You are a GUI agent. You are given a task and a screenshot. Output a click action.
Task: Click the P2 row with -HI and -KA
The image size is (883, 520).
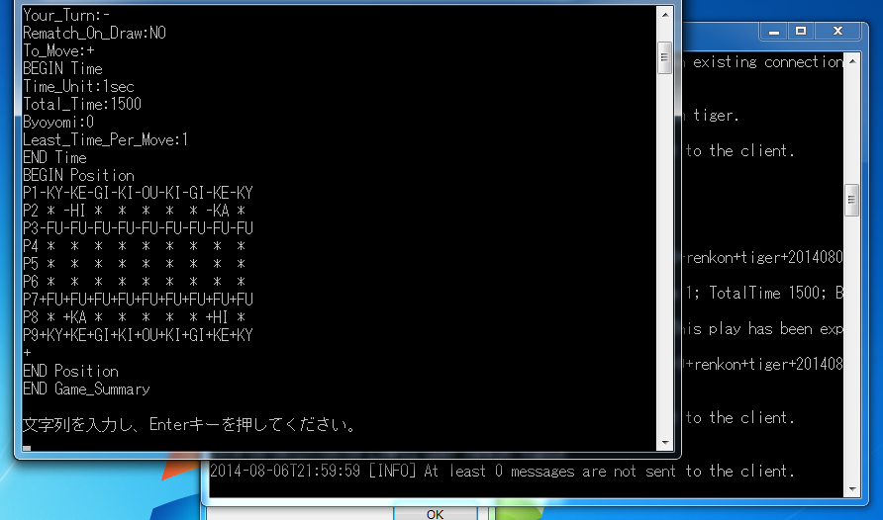click(x=135, y=211)
